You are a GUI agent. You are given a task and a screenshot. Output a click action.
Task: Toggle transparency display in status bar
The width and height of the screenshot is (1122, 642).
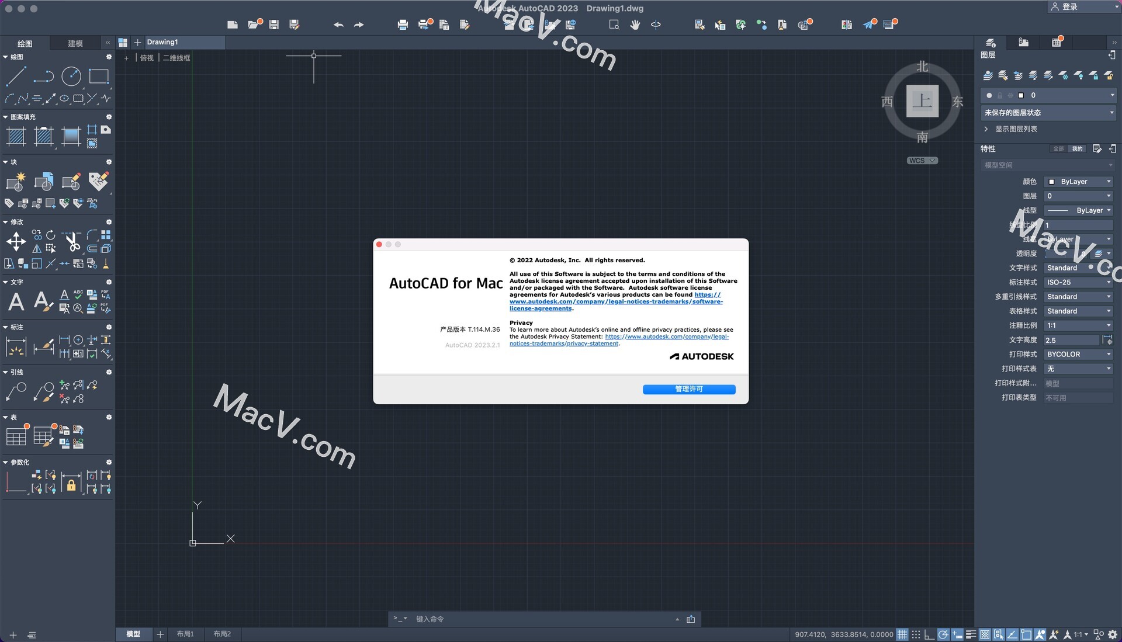(985, 634)
